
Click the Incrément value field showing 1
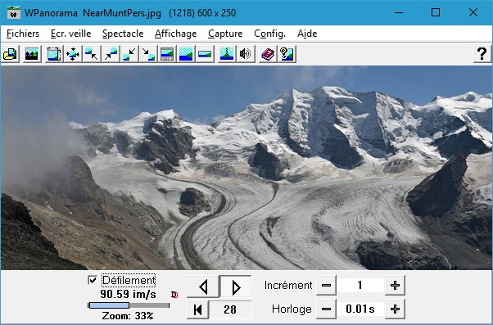360,286
